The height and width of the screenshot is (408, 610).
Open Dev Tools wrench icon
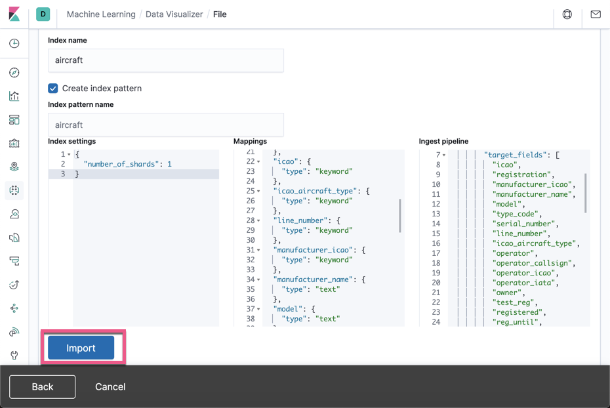point(14,355)
